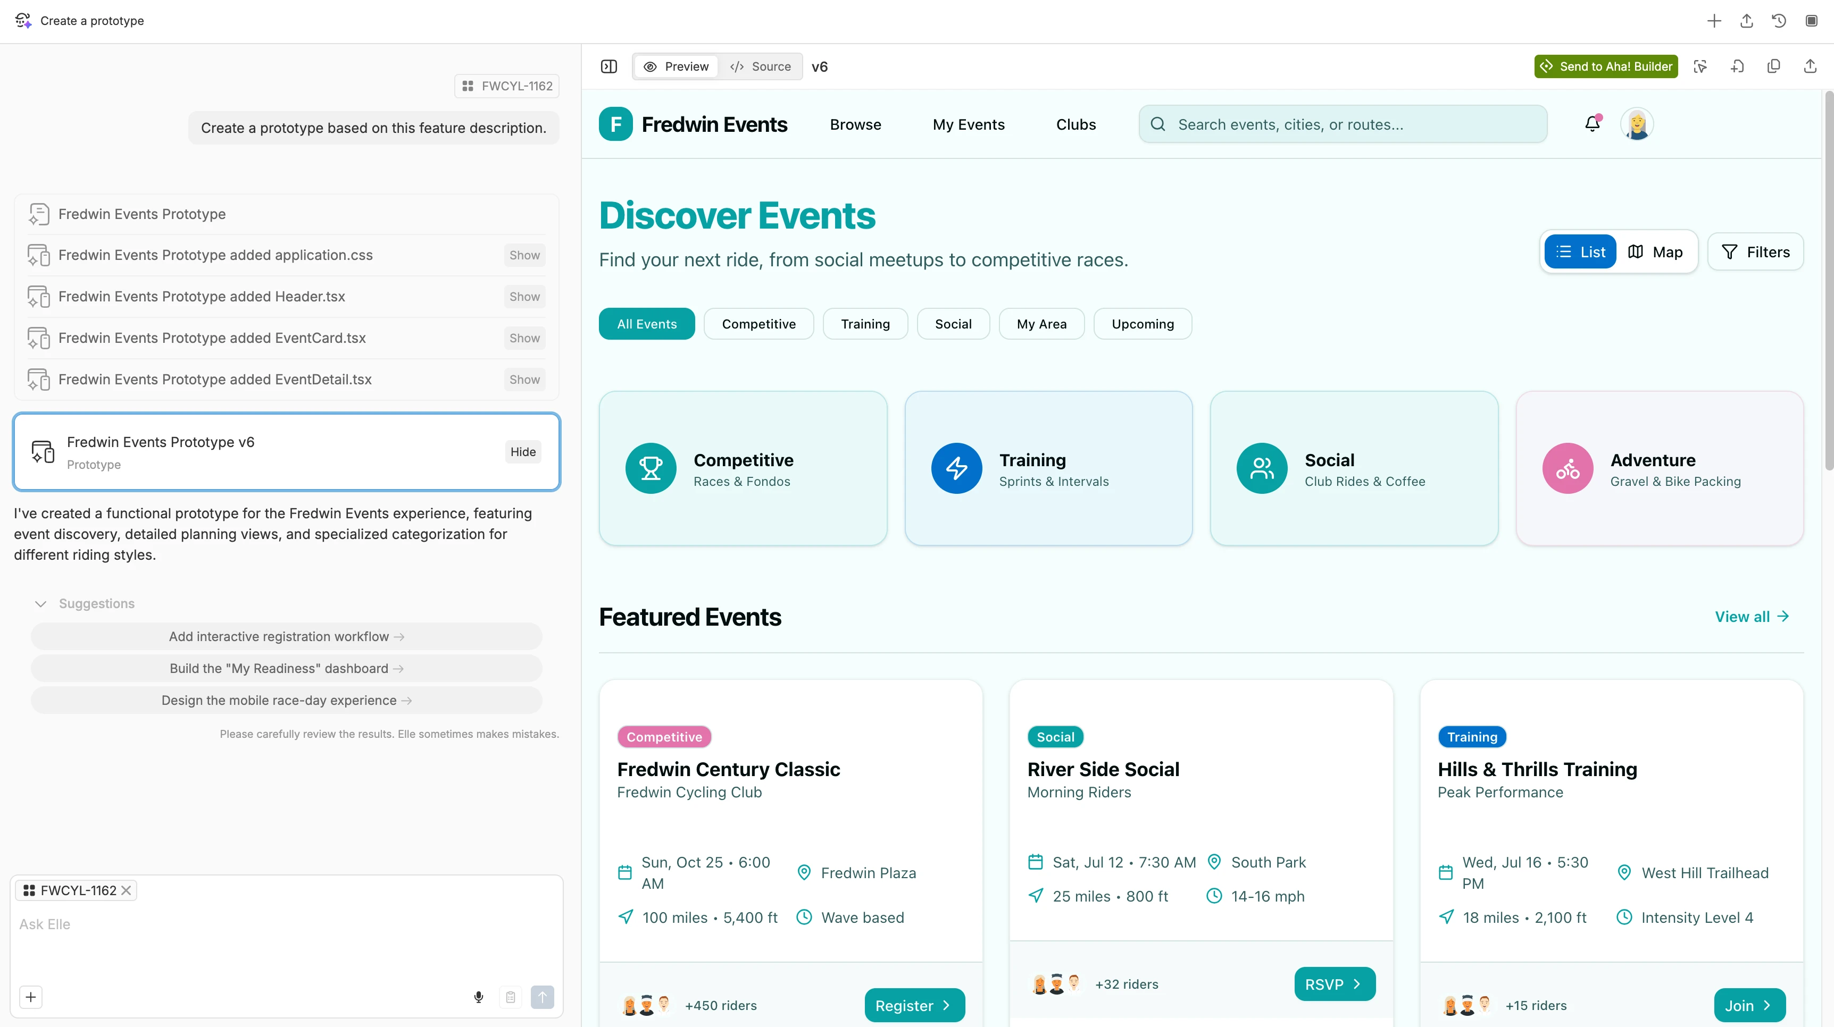Open notifications bell icon
The height and width of the screenshot is (1027, 1834).
tap(1593, 124)
